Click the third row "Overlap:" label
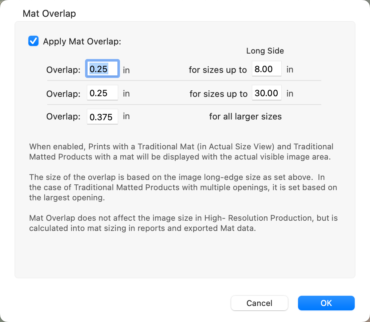The width and height of the screenshot is (370, 322). coord(63,117)
